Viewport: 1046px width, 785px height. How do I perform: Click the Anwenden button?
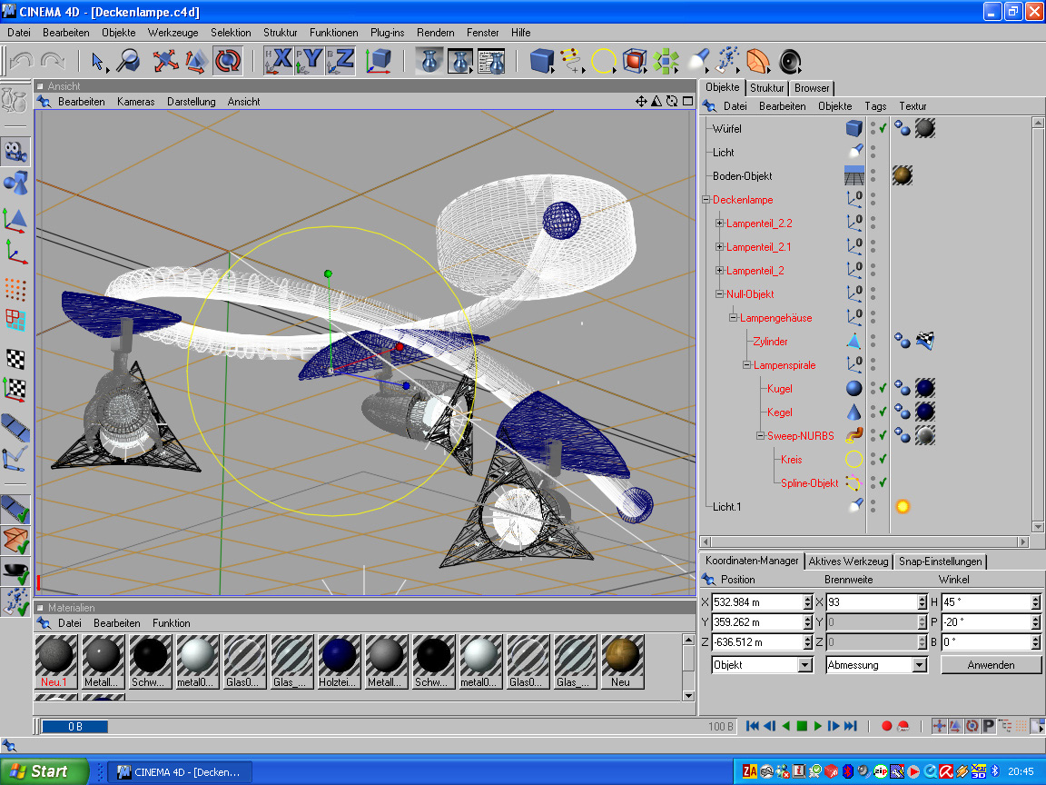[991, 665]
